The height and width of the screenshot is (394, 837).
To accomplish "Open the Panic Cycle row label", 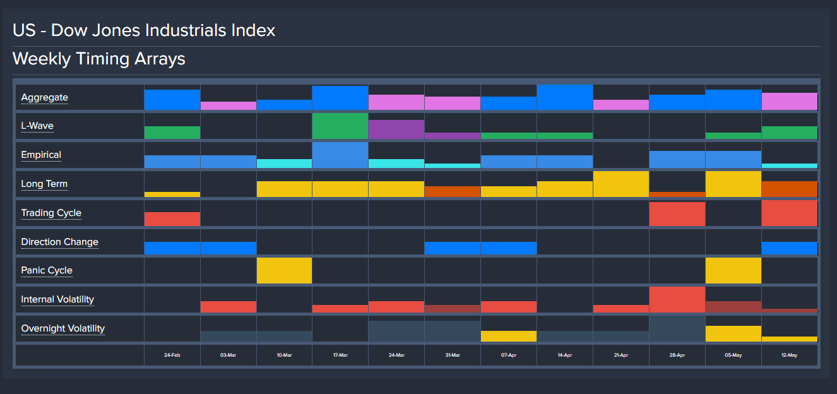I will click(47, 270).
